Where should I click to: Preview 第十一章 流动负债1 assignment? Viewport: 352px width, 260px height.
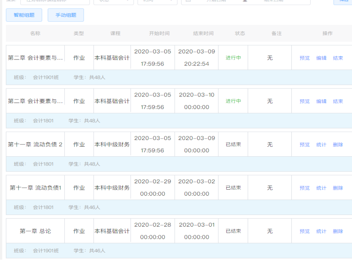pyautogui.click(x=305, y=188)
